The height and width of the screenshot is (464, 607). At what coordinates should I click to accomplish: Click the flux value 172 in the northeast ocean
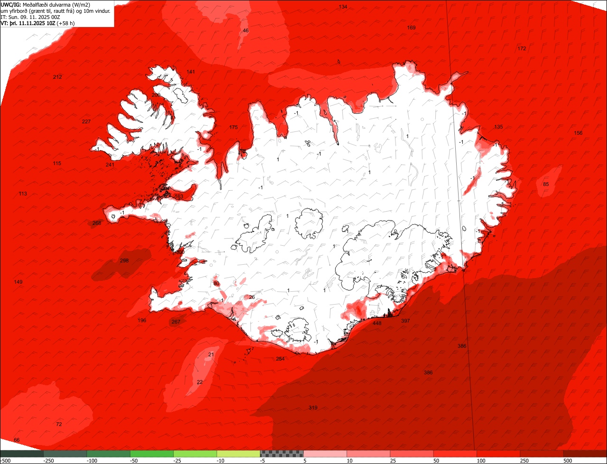(522, 48)
